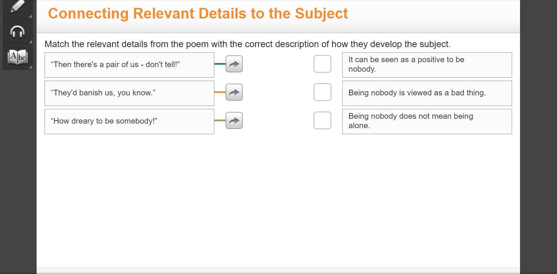Expand the small triangle on the headphones tool
The width and height of the screenshot is (557, 274).
coord(31,41)
